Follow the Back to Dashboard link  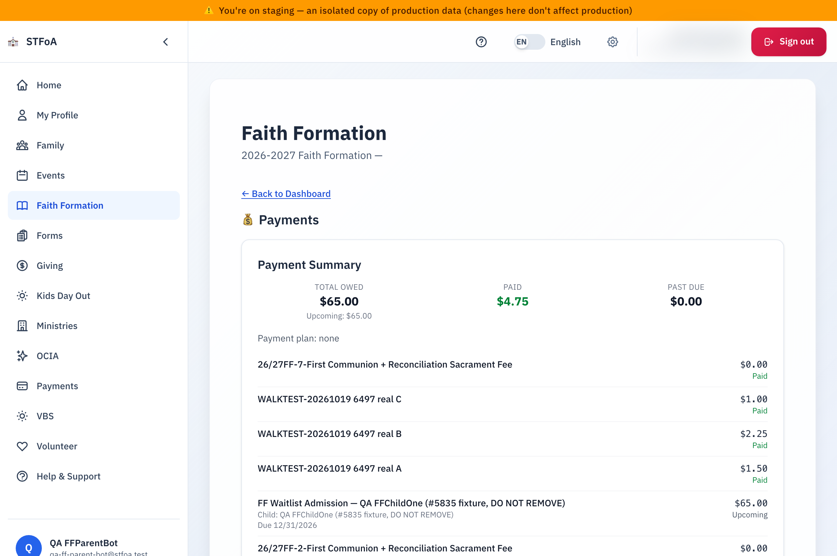[286, 194]
